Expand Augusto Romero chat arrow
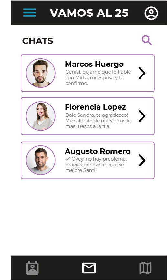 click(x=142, y=160)
